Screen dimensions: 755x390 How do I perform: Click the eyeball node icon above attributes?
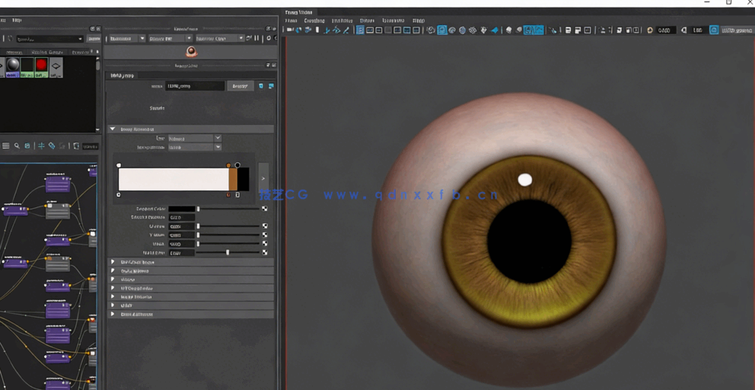coord(191,52)
